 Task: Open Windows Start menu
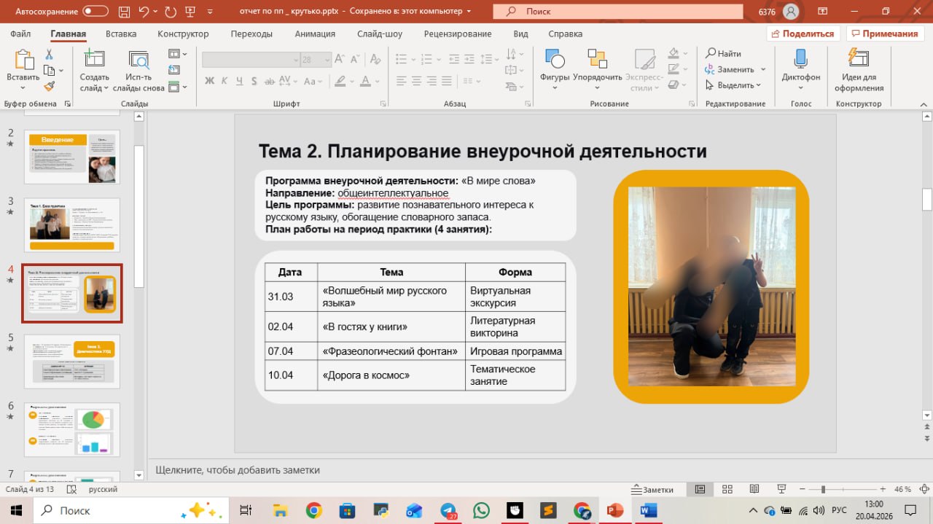pyautogui.click(x=16, y=511)
